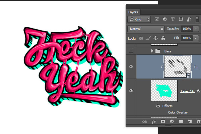Open the Normal blend mode dropdown

click(x=146, y=29)
